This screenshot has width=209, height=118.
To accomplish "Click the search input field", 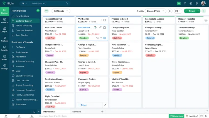I will pos(49,4).
